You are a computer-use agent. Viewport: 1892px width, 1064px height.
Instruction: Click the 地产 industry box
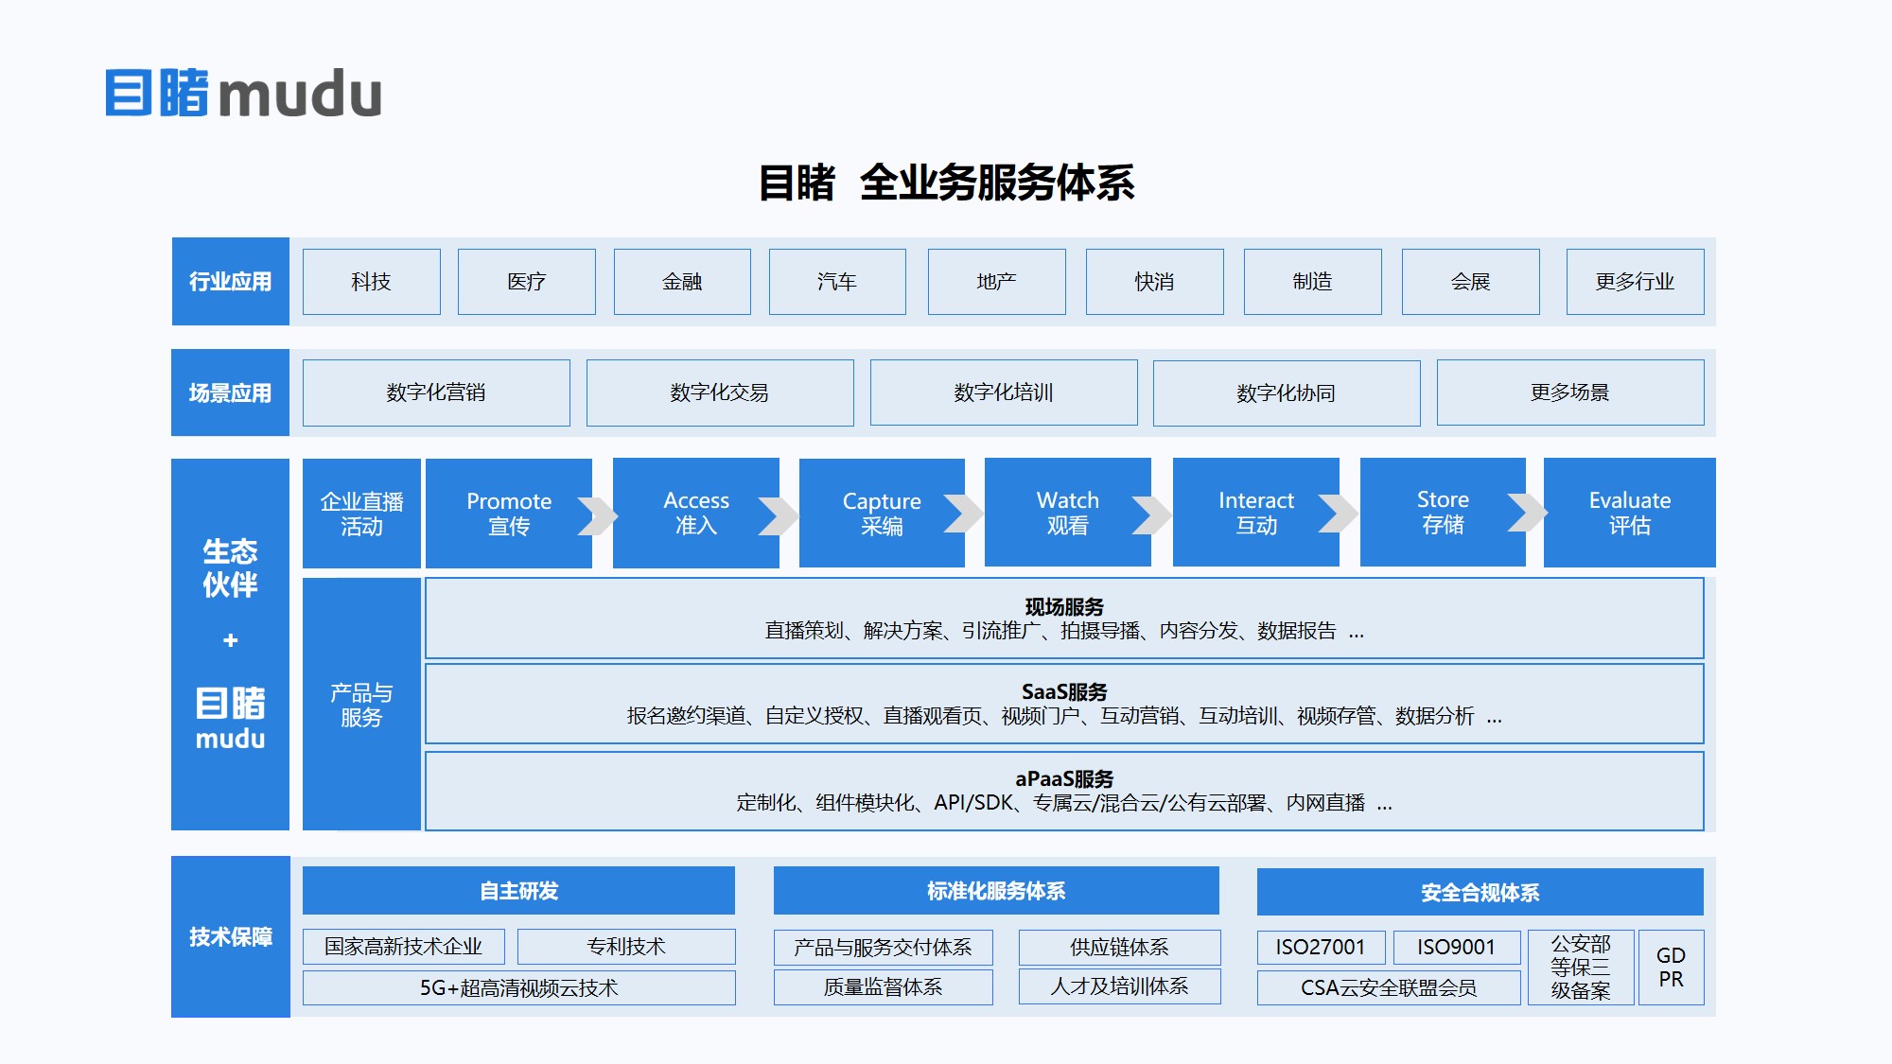click(996, 282)
